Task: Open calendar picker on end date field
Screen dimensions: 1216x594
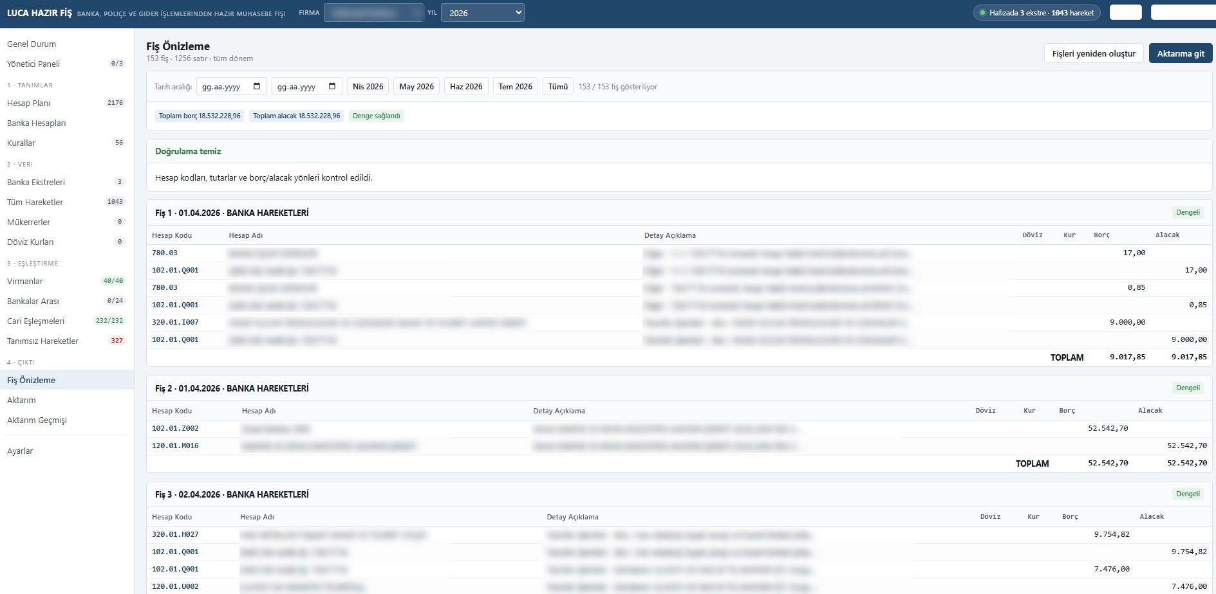Action: (x=332, y=86)
